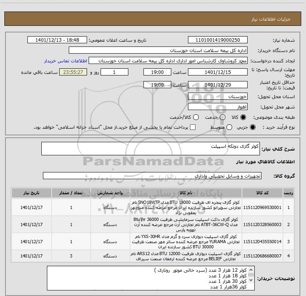Click the response deadline time field 19:00
Image resolution: width=306 pixels, height=296 pixels.
157,72
